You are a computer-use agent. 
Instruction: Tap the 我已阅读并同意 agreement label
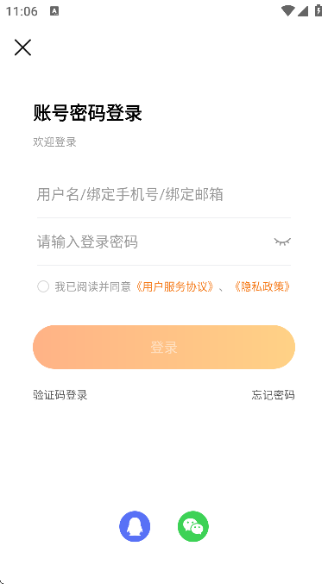pos(93,286)
